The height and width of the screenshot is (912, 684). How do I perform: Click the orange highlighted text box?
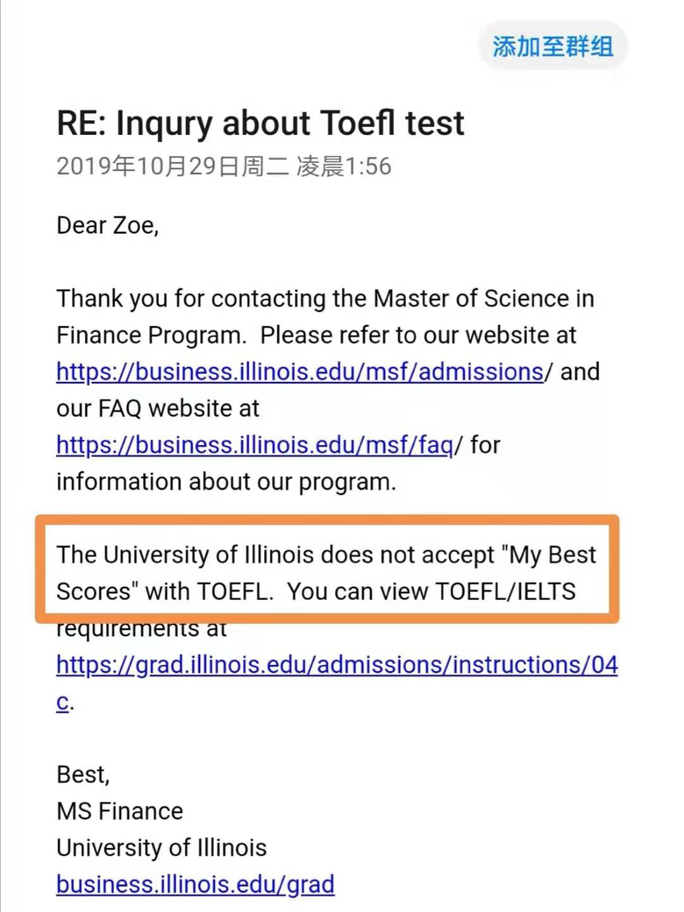[327, 569]
